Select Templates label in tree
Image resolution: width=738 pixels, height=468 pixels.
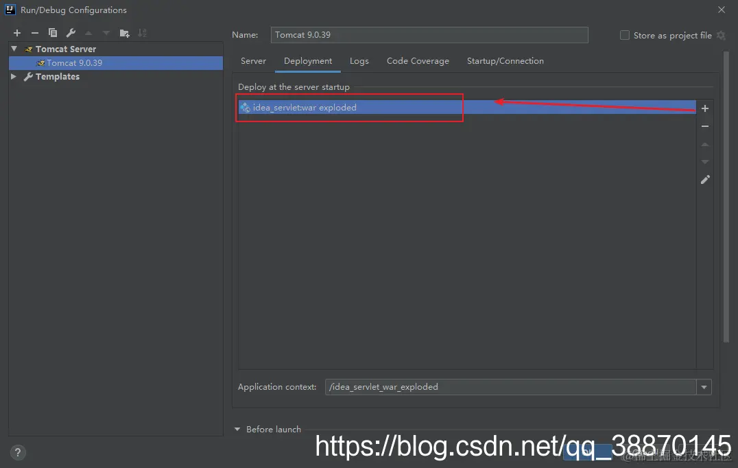pyautogui.click(x=58, y=76)
